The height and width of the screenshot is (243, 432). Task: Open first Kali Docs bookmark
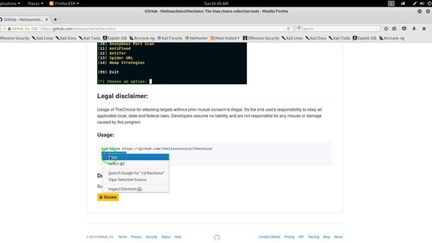(66, 38)
